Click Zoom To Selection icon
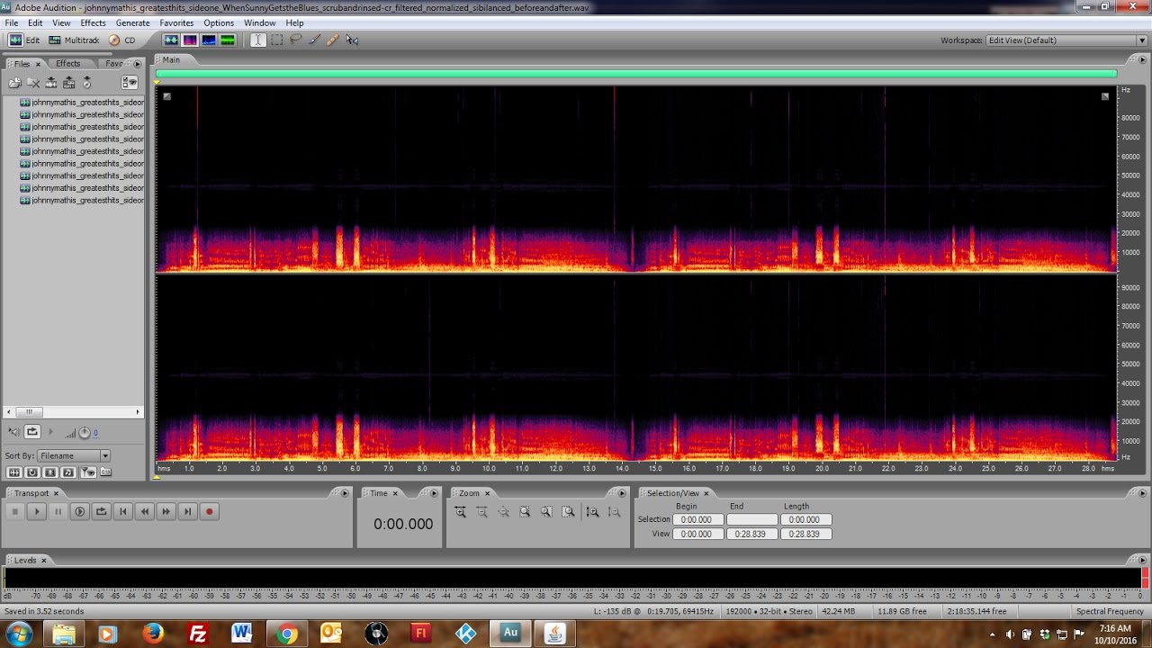Viewport: 1152px width, 648px height. 525,511
